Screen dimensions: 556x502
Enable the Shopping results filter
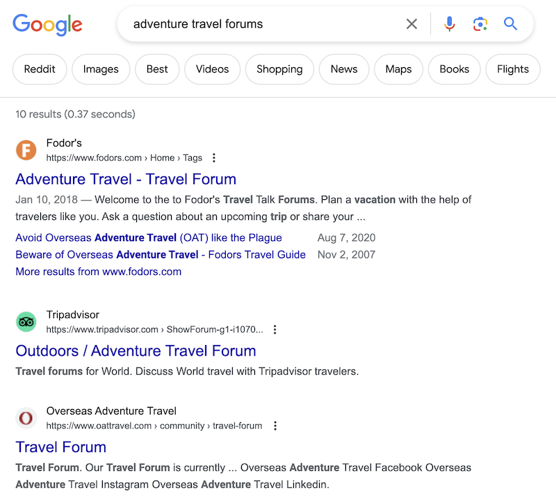pos(279,69)
